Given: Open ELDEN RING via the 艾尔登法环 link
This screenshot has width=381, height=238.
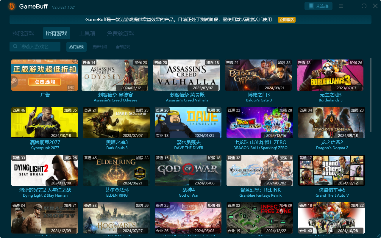Looking at the screenshot, I should point(117,190).
